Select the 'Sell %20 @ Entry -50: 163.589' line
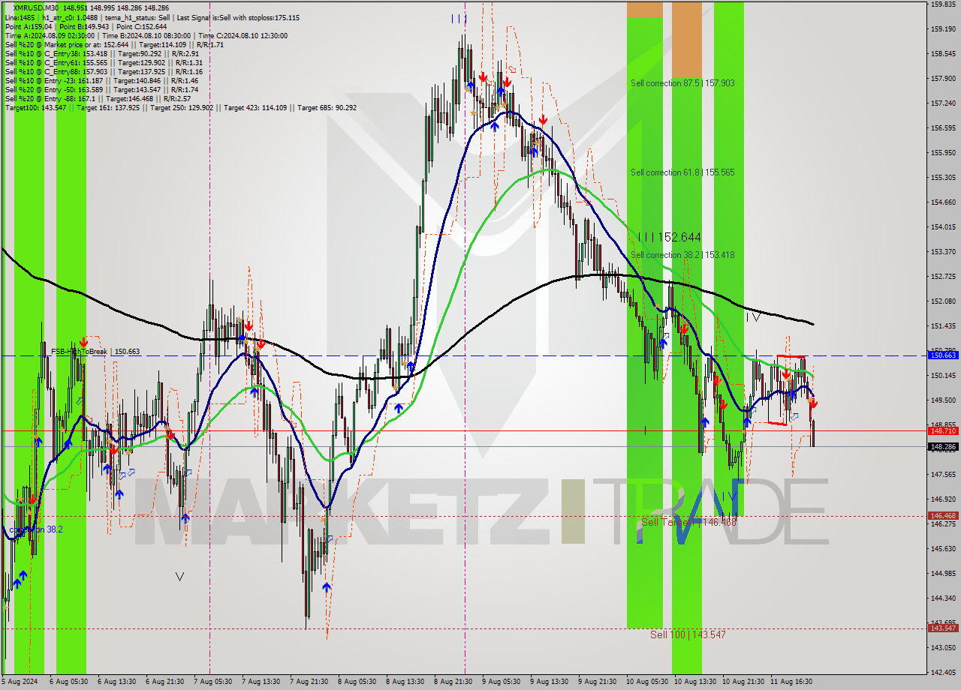 (101, 89)
